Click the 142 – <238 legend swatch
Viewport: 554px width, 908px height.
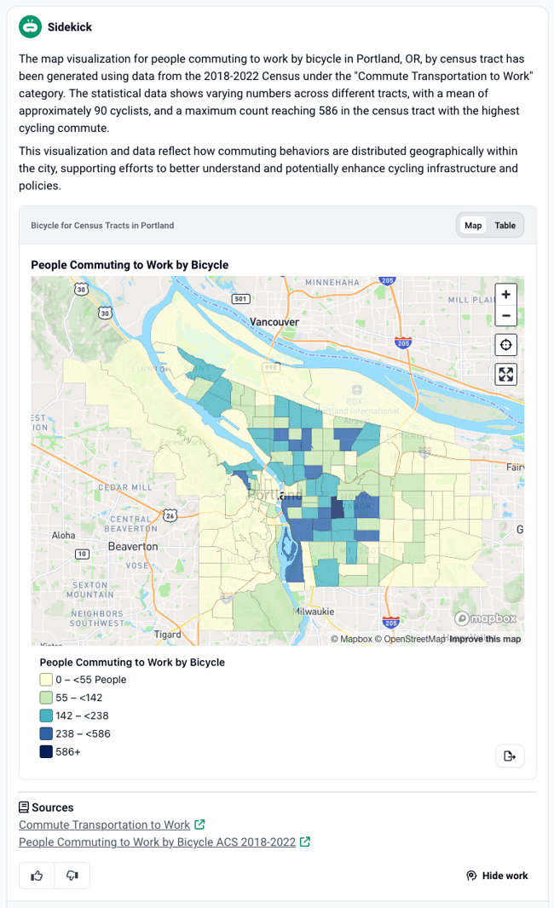point(46,715)
